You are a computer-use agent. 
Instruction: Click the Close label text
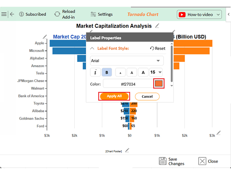(213, 161)
